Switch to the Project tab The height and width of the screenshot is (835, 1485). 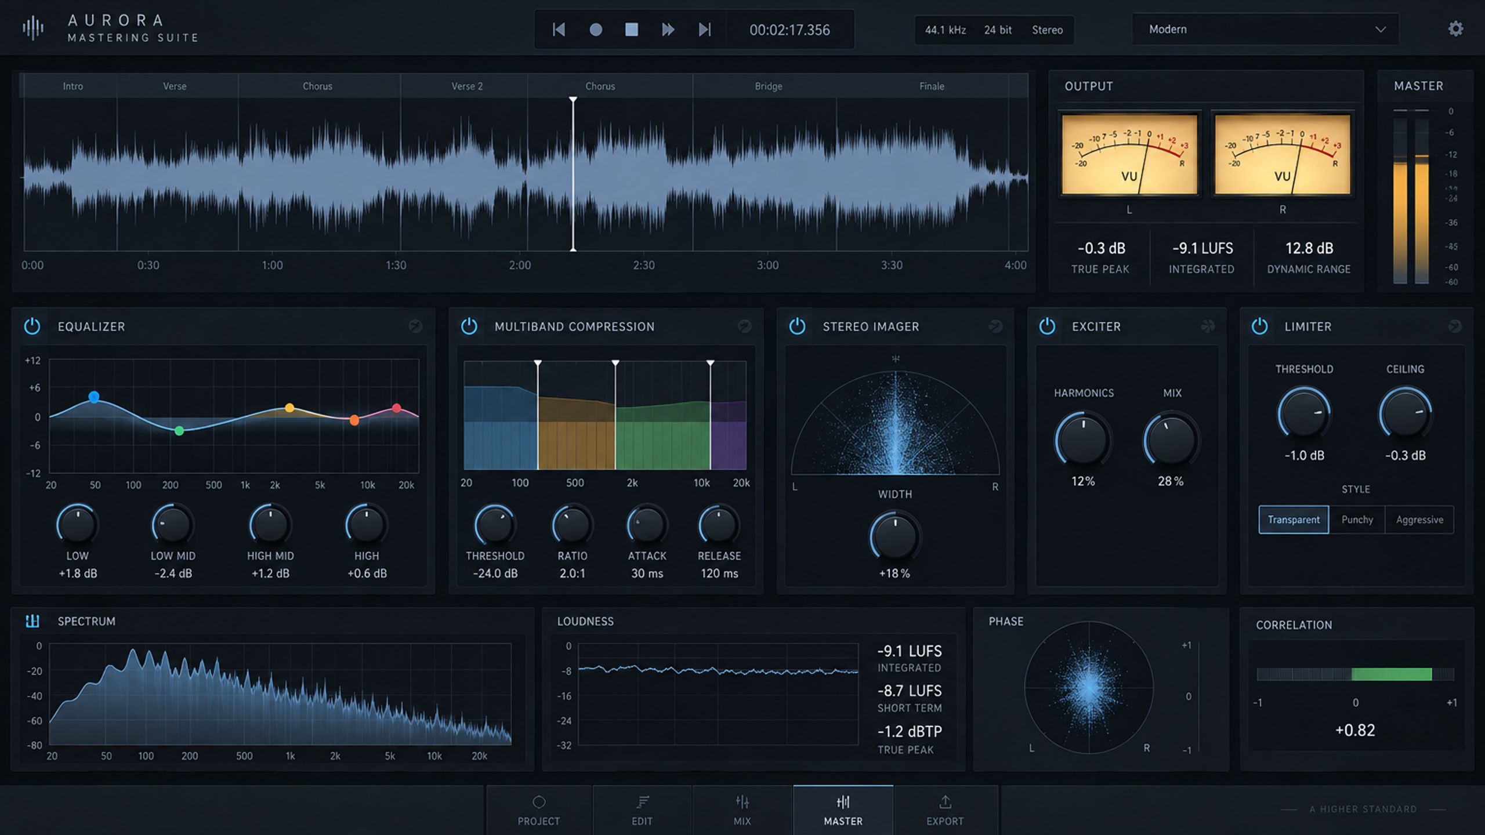539,811
